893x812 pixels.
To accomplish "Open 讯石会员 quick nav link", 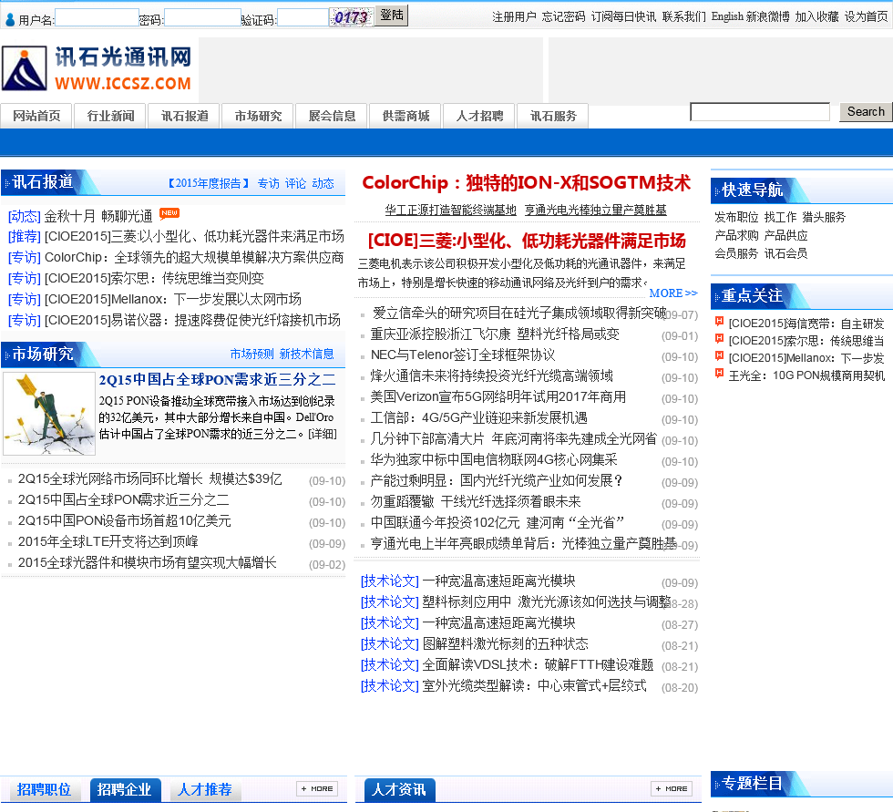I will click(x=785, y=254).
